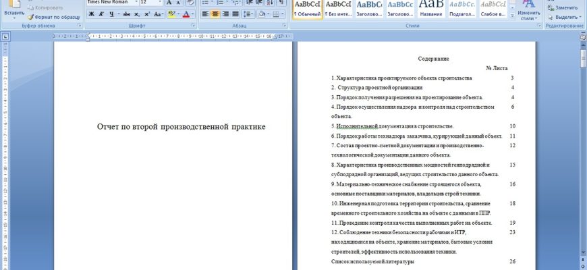Open the font size dropdown
587x270 pixels.
click(x=159, y=2)
